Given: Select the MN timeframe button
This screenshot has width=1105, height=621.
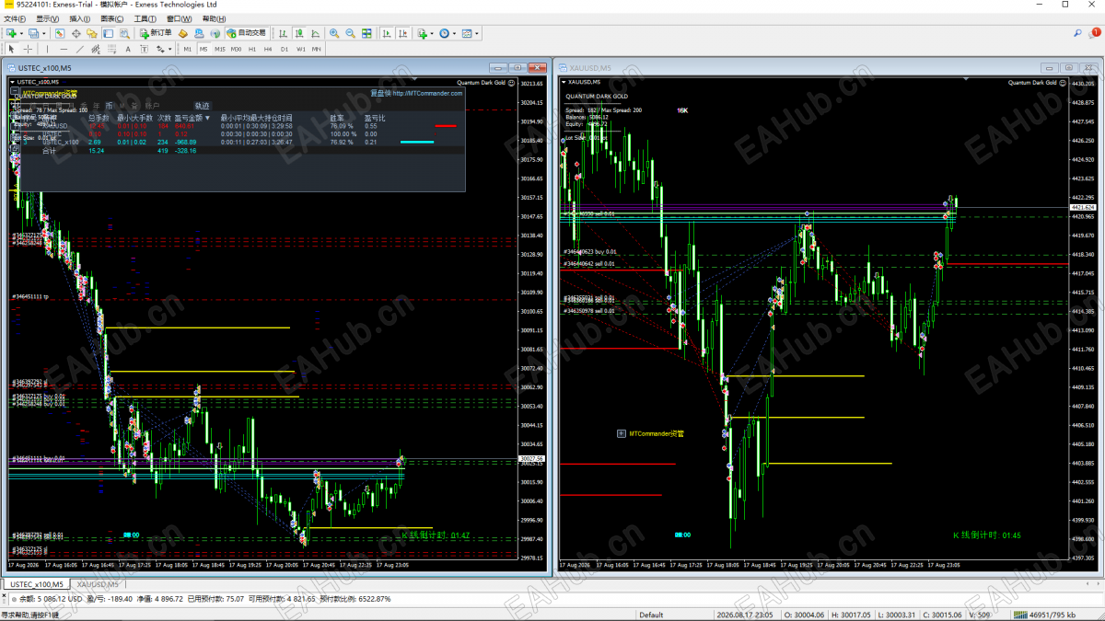Looking at the screenshot, I should coord(316,49).
